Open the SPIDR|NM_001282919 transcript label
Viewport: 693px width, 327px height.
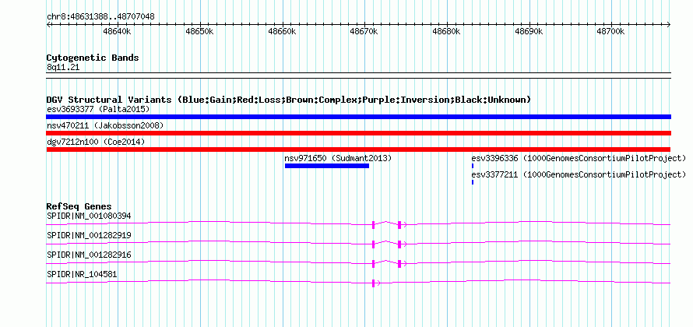(89, 236)
